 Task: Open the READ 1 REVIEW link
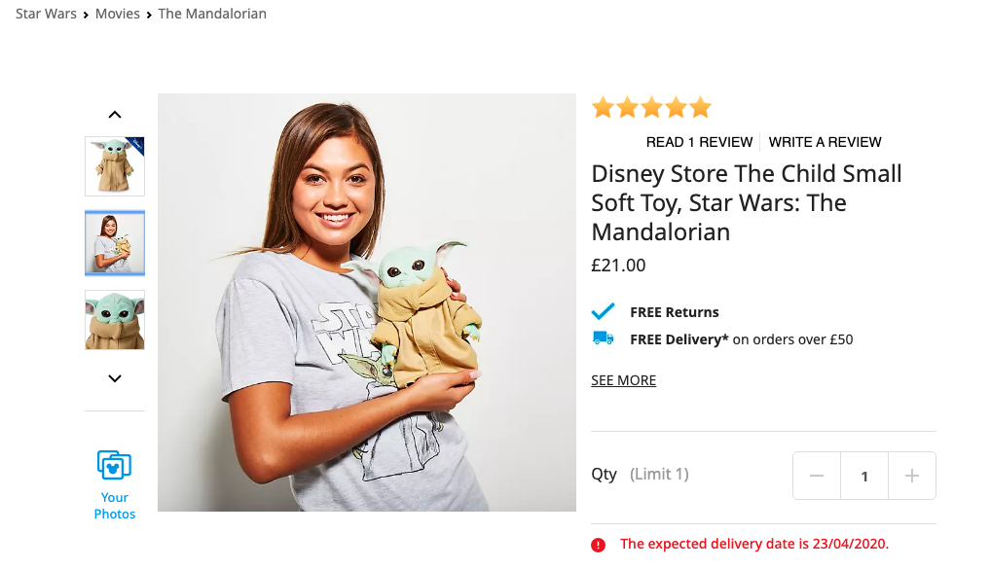699,142
